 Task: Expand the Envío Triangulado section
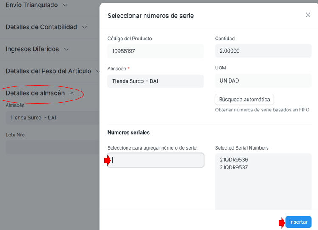click(x=36, y=5)
